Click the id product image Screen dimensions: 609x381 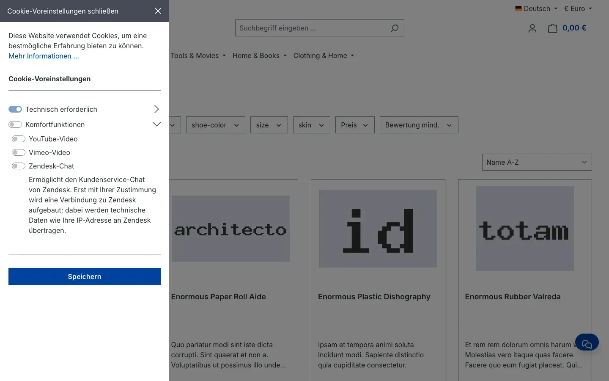378,229
